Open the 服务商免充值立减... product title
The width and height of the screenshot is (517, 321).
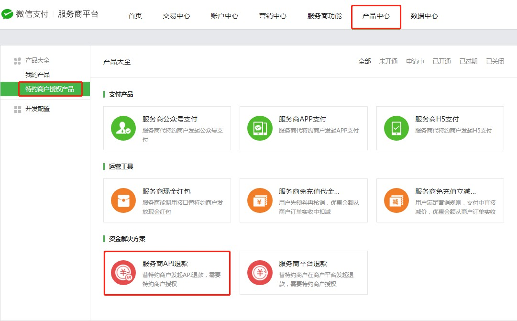(445, 191)
